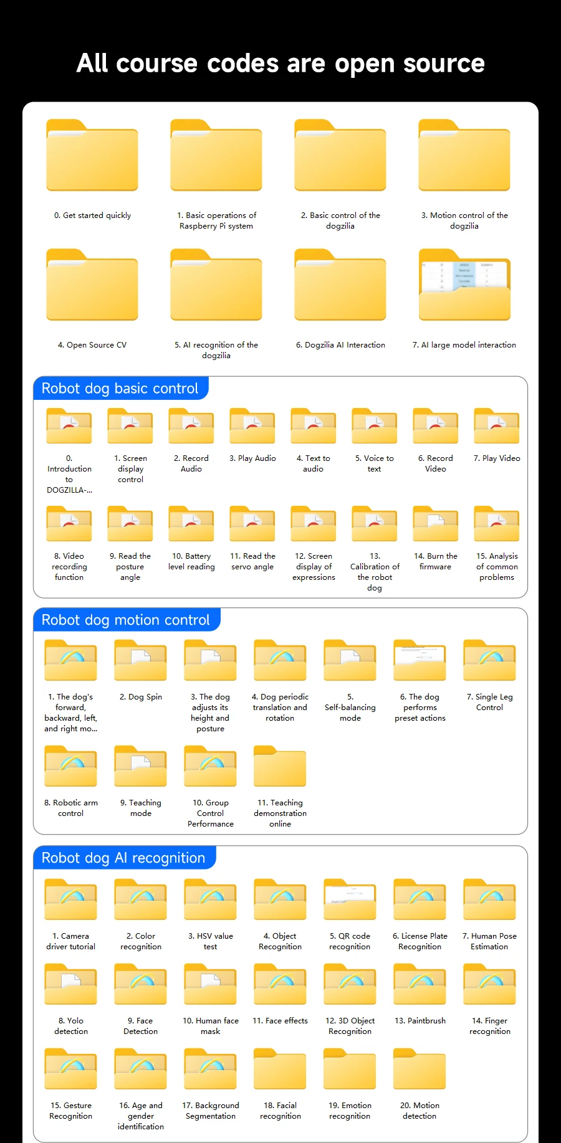
Task: Open the '4. Open Source CV' folder
Action: (x=92, y=285)
